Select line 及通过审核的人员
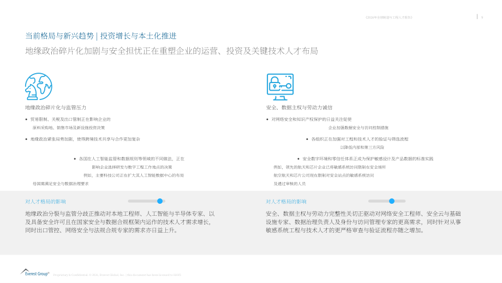The width and height of the screenshot is (502, 283). pyautogui.click(x=289, y=184)
